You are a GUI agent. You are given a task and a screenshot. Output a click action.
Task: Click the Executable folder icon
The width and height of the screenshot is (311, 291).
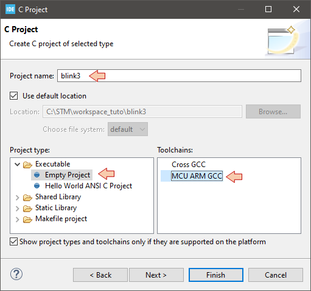tap(27, 165)
